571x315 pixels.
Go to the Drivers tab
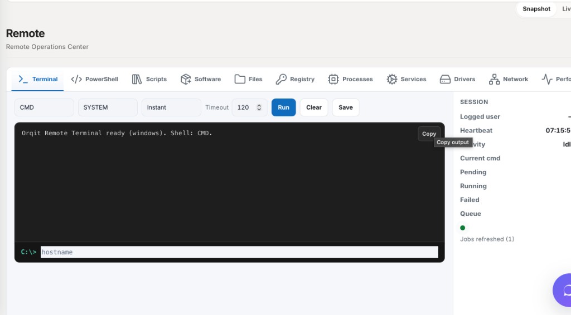(457, 79)
